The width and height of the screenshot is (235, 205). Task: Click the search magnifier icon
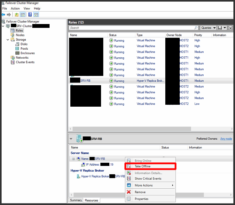[196, 28]
